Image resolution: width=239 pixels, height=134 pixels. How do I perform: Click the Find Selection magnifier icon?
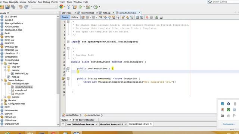coord(101,17)
